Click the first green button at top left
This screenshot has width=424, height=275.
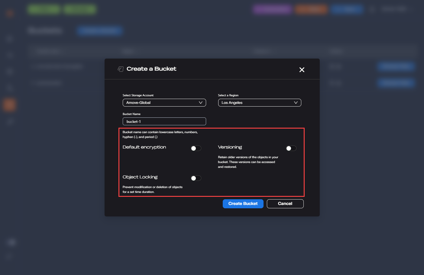(x=44, y=9)
